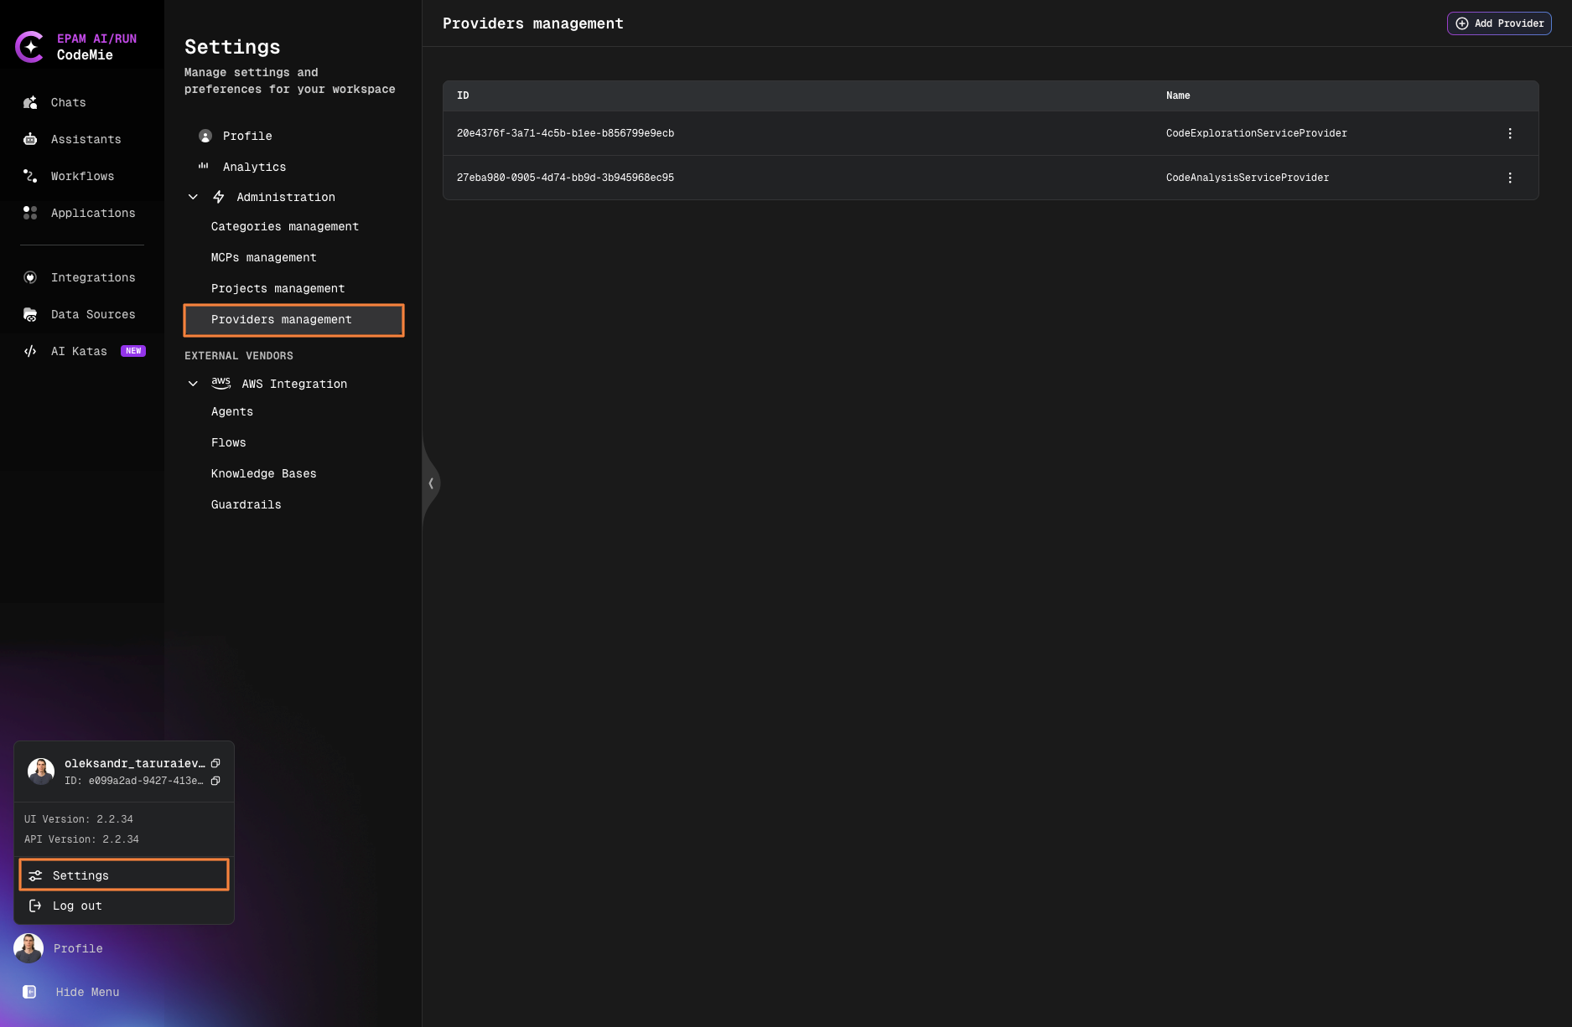This screenshot has width=1572, height=1027.
Task: Open Chats from the sidebar
Action: pos(68,102)
